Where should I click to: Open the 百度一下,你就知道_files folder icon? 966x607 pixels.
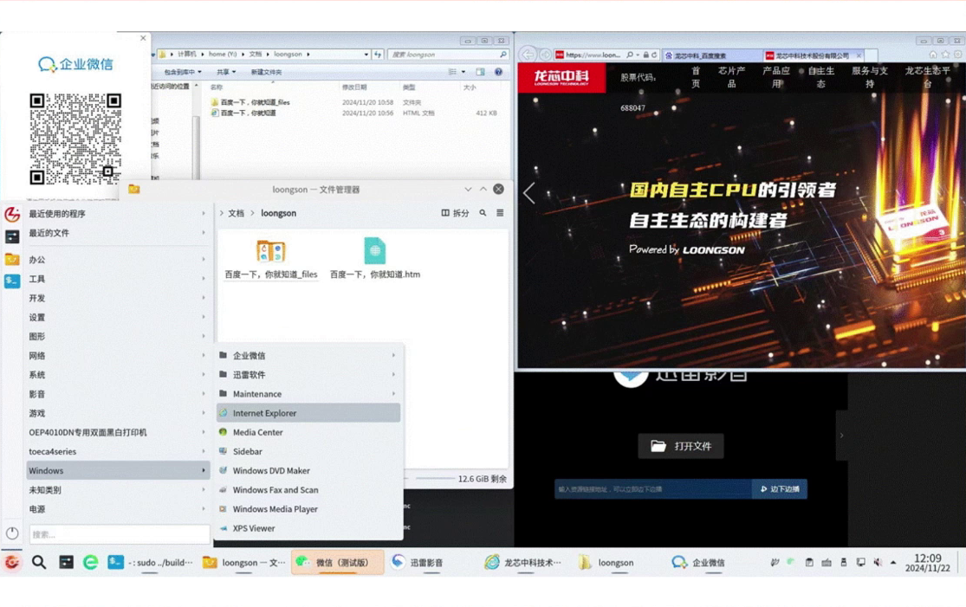[270, 251]
